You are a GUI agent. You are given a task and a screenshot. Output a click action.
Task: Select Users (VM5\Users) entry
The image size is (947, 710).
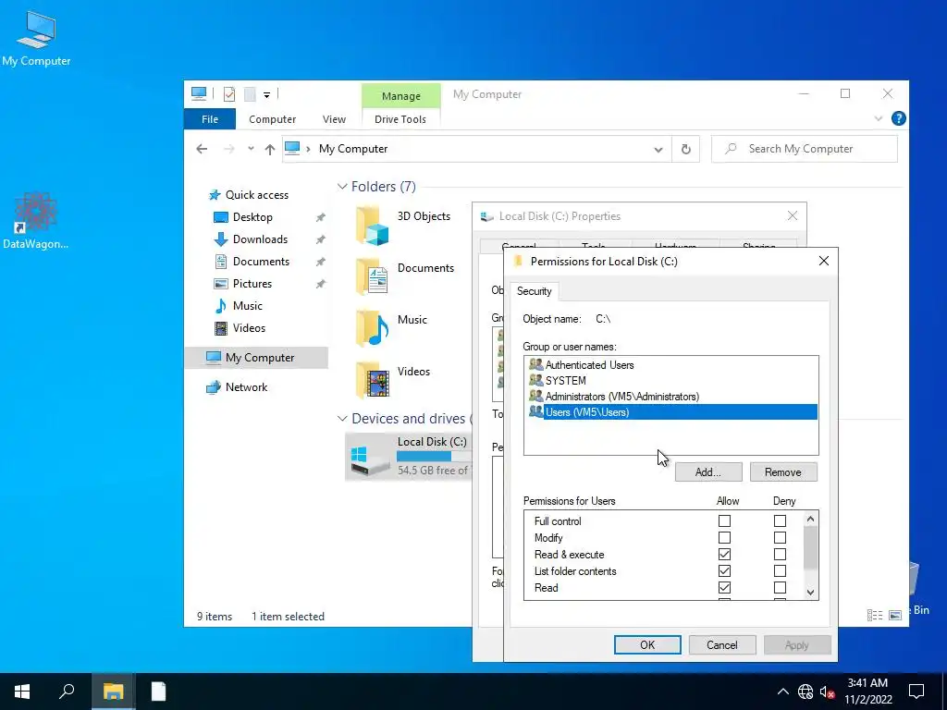tap(671, 411)
